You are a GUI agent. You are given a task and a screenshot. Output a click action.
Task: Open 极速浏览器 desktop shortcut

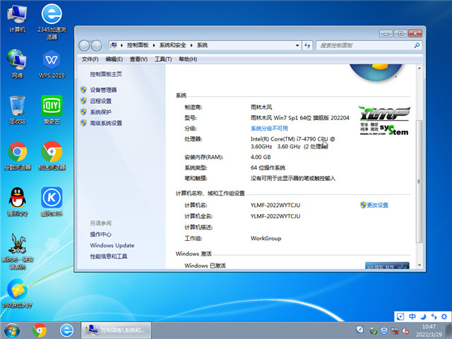52,156
